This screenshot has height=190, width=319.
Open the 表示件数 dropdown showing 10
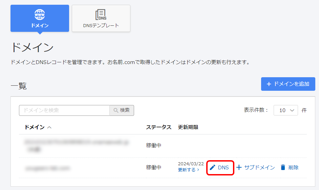pos(285,110)
